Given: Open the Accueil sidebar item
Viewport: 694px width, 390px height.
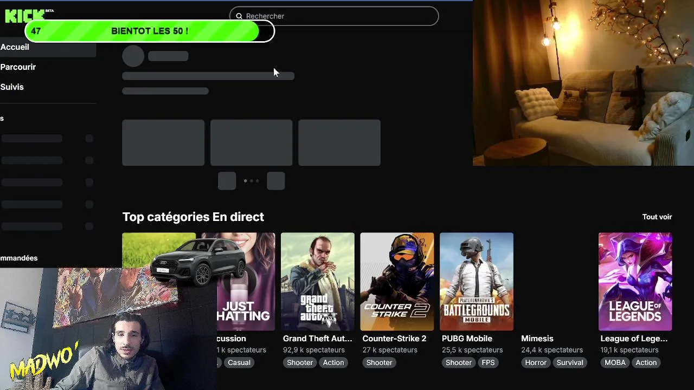Looking at the screenshot, I should point(48,47).
